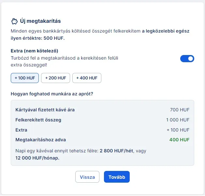The height and width of the screenshot is (196, 205).
Task: Click the piggy bank savings icon
Action: click(14, 21)
